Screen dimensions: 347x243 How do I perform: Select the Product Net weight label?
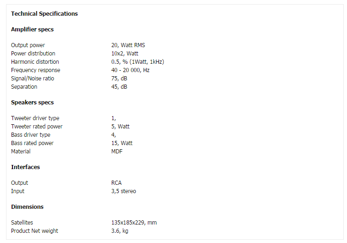pos(35,231)
